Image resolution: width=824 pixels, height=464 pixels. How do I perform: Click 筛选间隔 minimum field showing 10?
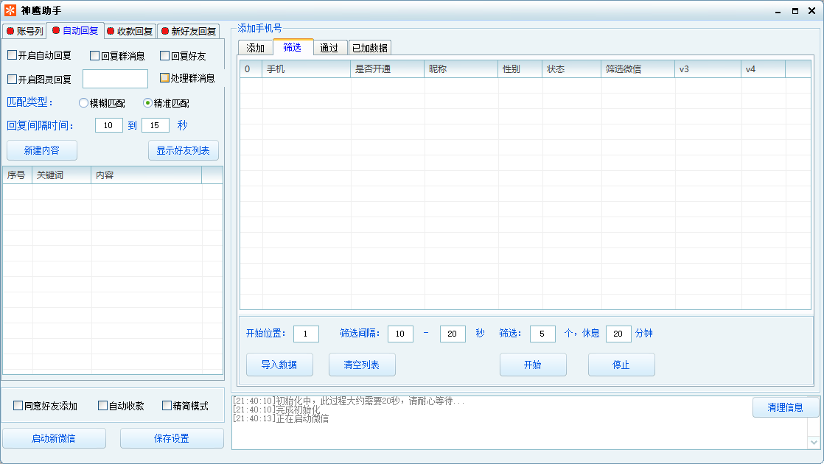tap(400, 334)
